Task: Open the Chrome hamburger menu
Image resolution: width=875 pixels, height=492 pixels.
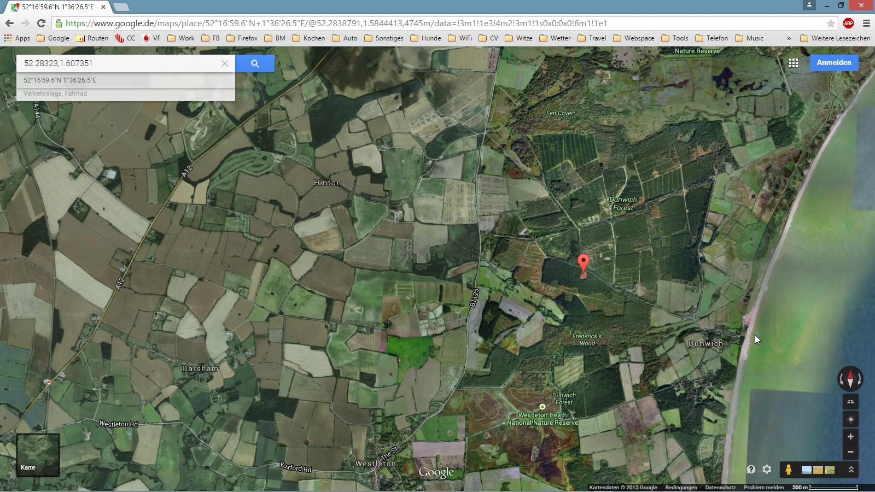Action: tap(866, 23)
